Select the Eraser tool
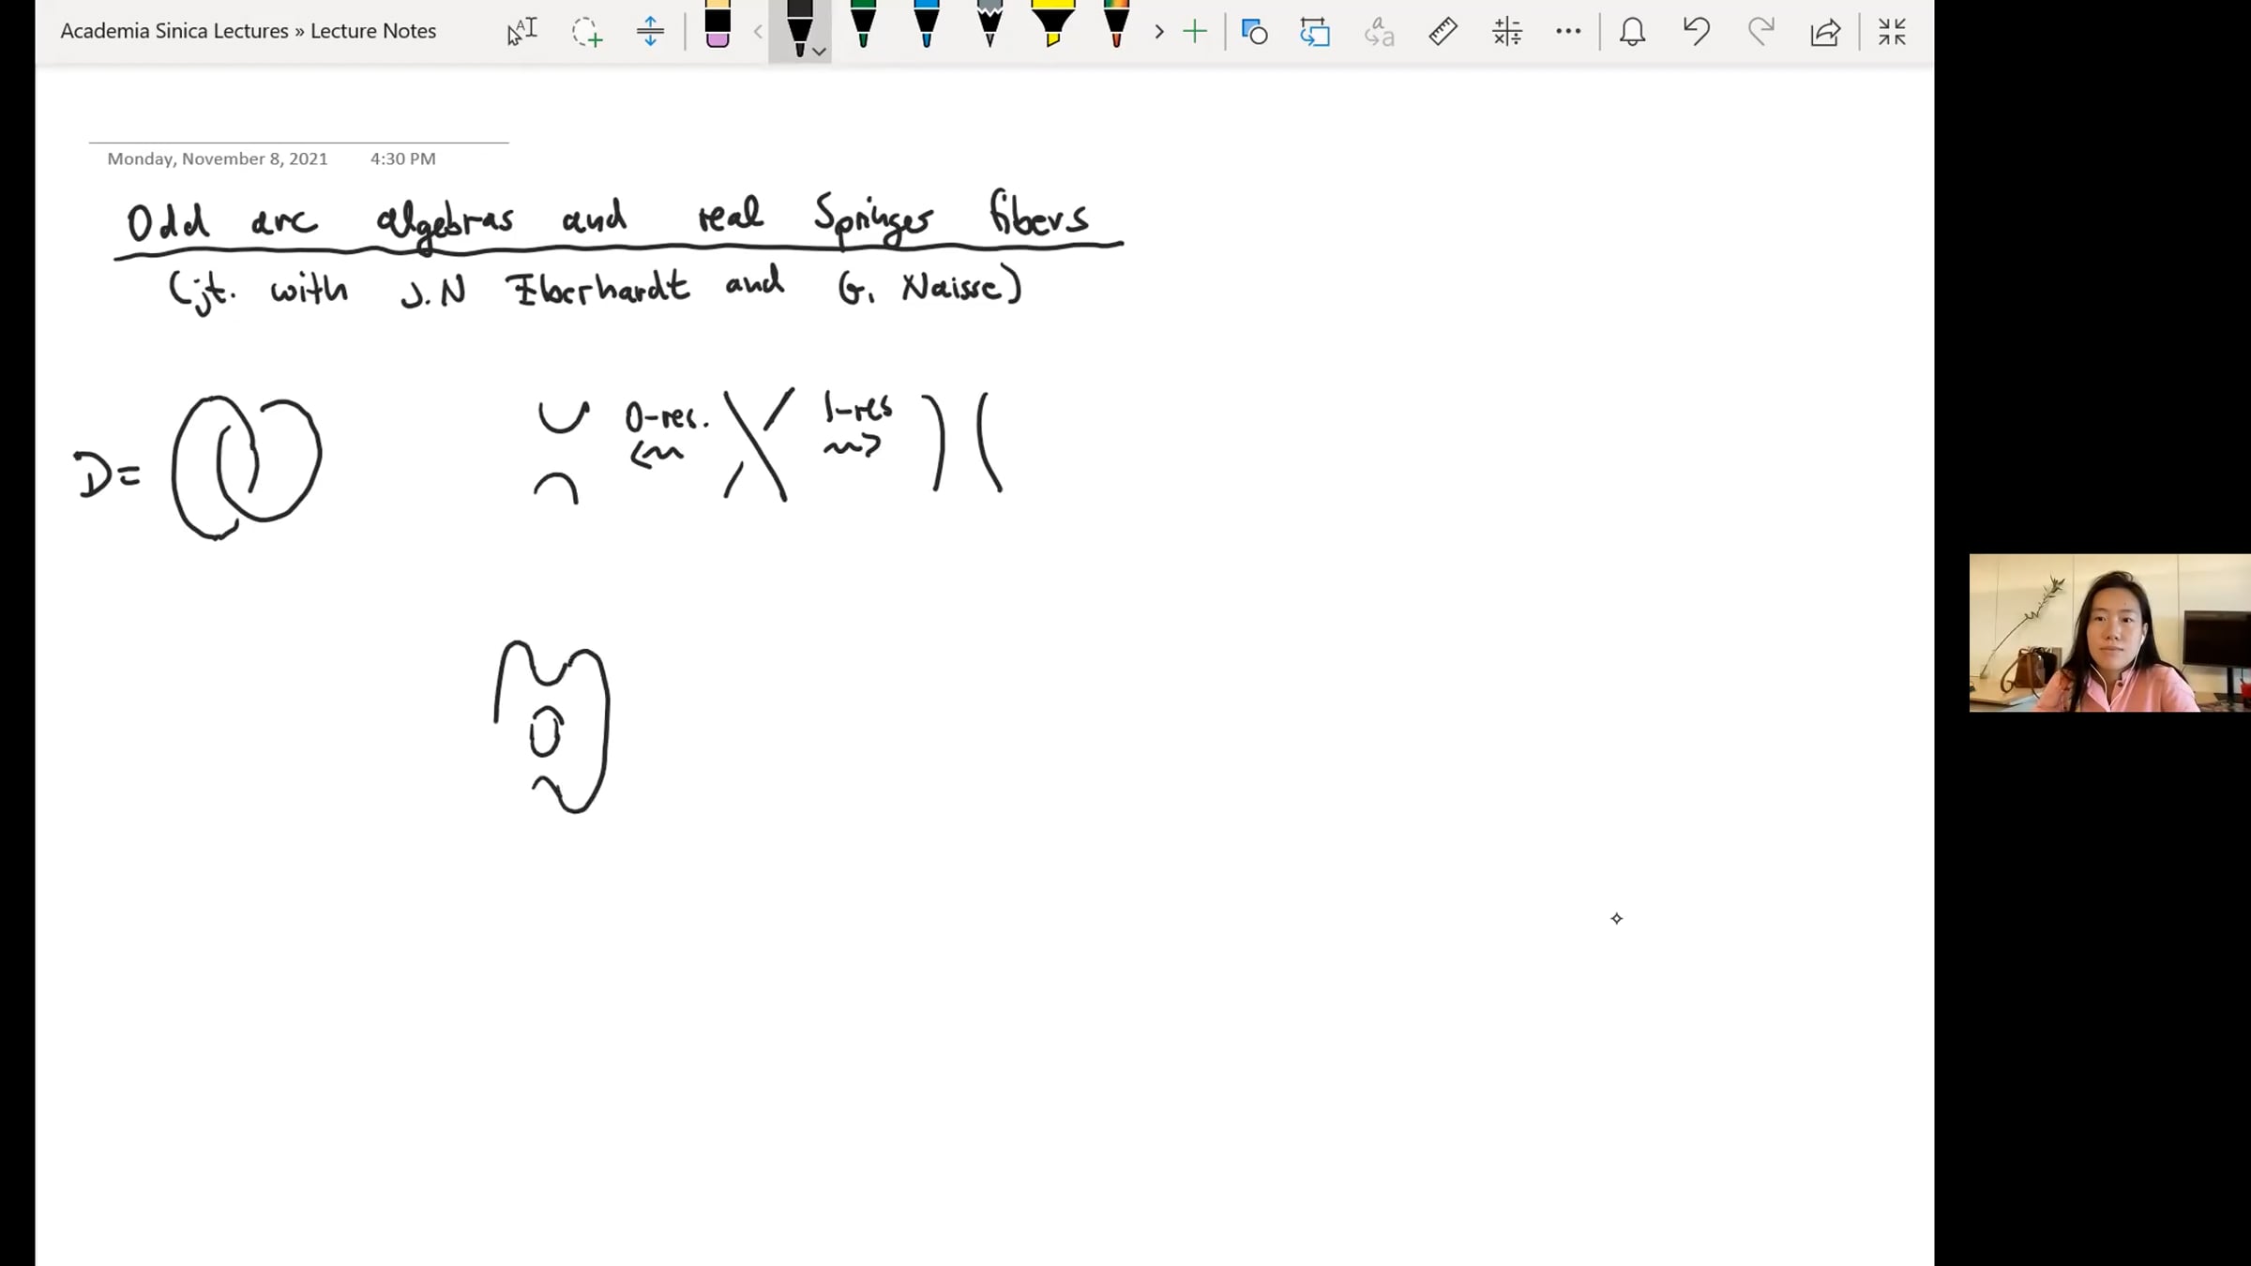2251x1266 pixels. pyautogui.click(x=718, y=26)
